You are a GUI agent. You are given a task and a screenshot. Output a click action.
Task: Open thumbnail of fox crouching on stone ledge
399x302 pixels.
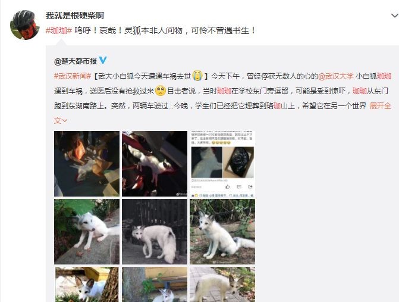tap(86, 232)
